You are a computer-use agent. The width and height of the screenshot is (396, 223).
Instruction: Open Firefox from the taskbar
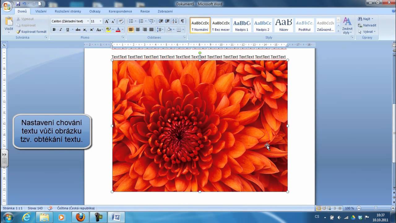(80, 217)
